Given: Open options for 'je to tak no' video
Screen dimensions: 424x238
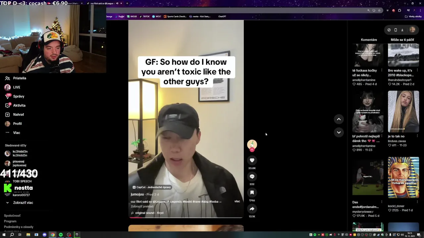Looking at the screenshot, I should click(417, 136).
